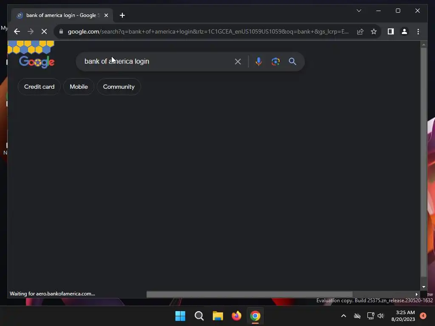Open Windows Start menu
Screen dimensions: 435x326
tap(180, 316)
